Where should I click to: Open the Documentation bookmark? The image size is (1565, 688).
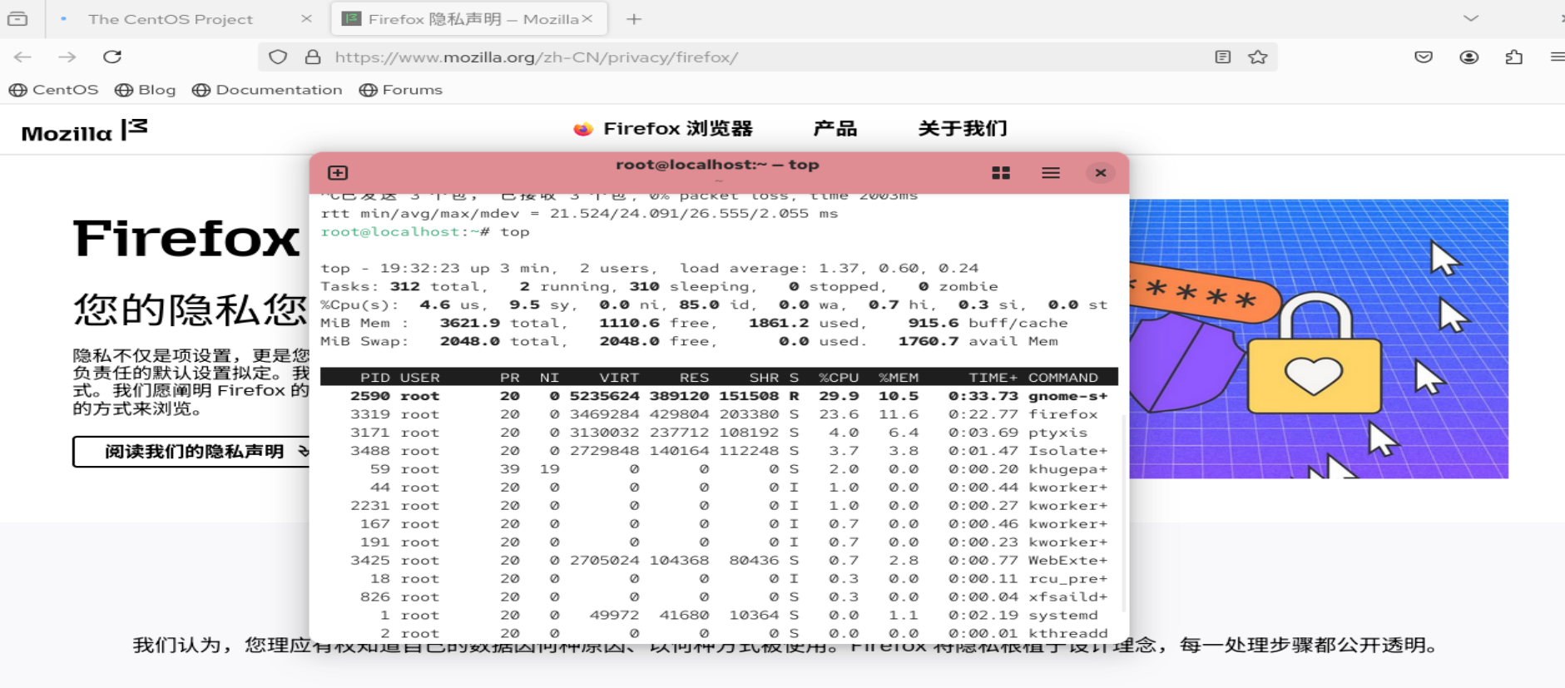click(x=267, y=90)
